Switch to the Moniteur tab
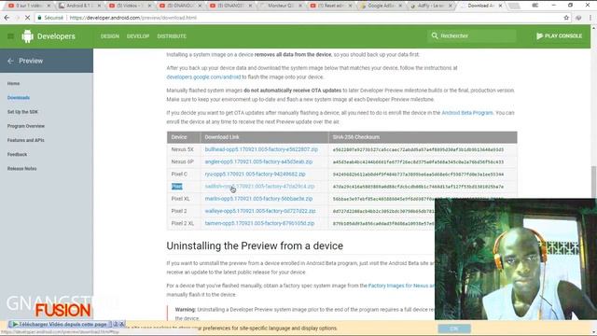The image size is (597, 336). tap(281, 6)
